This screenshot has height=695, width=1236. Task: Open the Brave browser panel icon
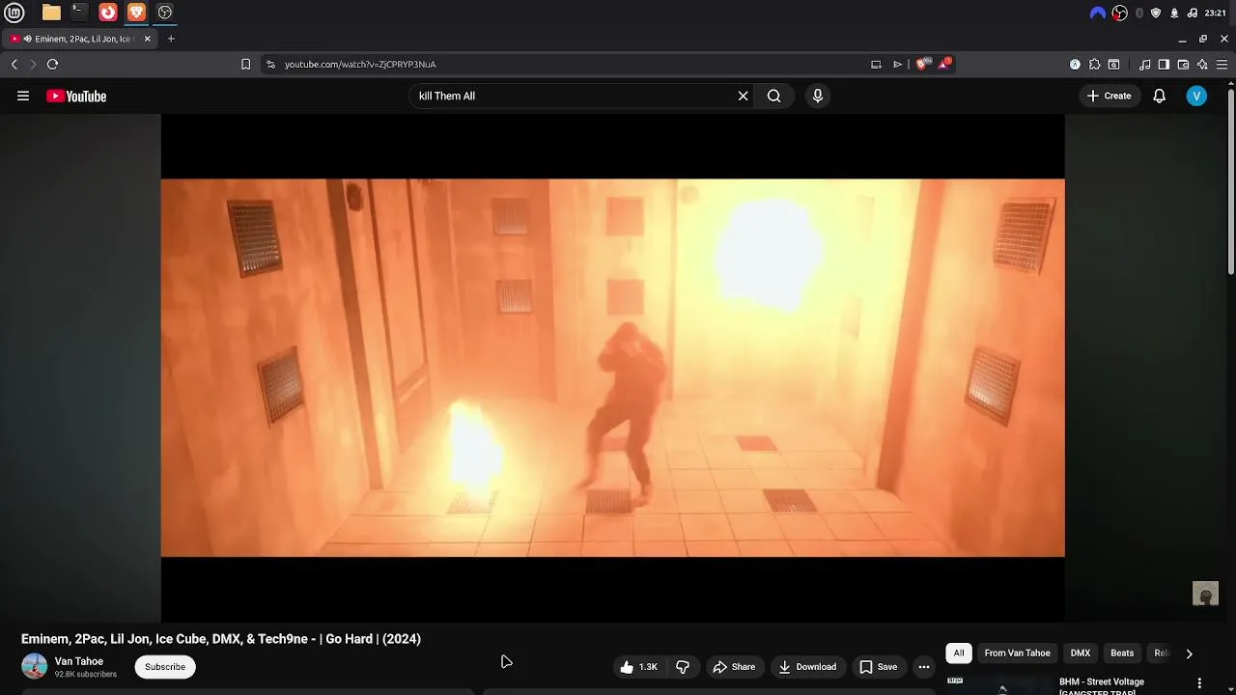point(137,13)
